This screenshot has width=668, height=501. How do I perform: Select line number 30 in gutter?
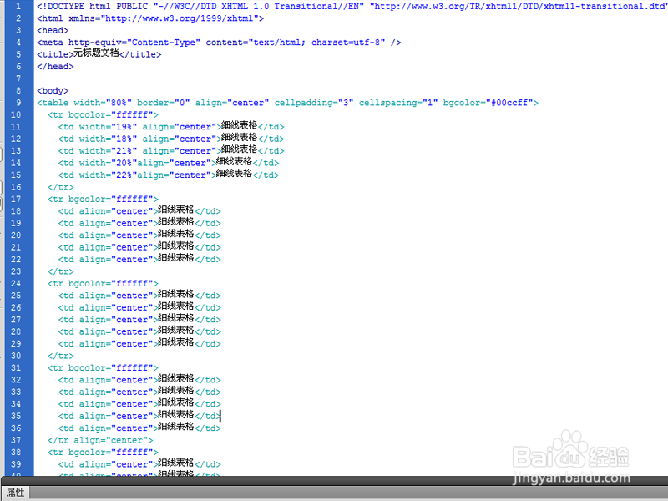16,356
